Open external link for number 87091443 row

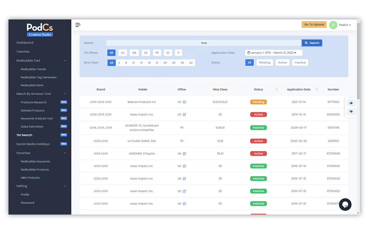click(184, 179)
